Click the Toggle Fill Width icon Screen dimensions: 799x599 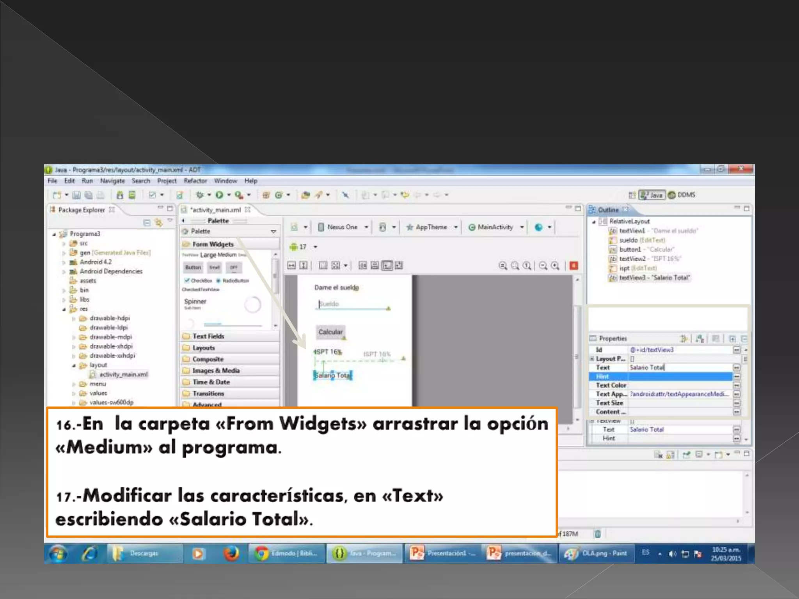point(291,266)
